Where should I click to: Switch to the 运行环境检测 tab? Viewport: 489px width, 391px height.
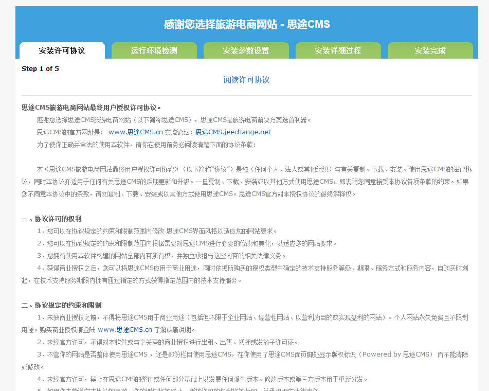[154, 50]
